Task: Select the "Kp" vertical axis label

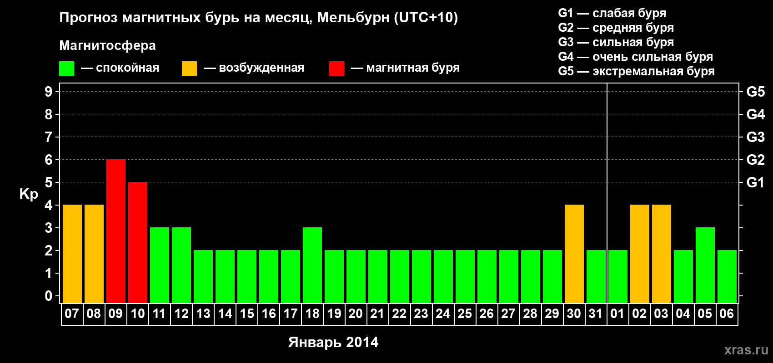Action: [x=29, y=194]
